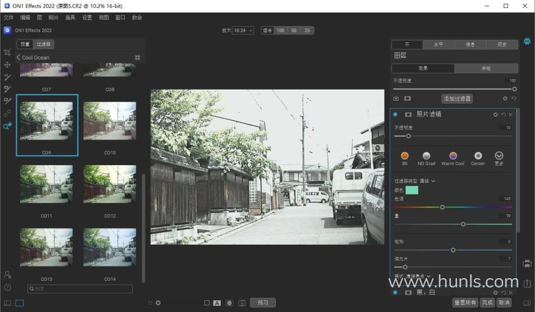535x312 pixels.
Task: Toggle Photo Filter on/off blue dot
Action: (395, 115)
